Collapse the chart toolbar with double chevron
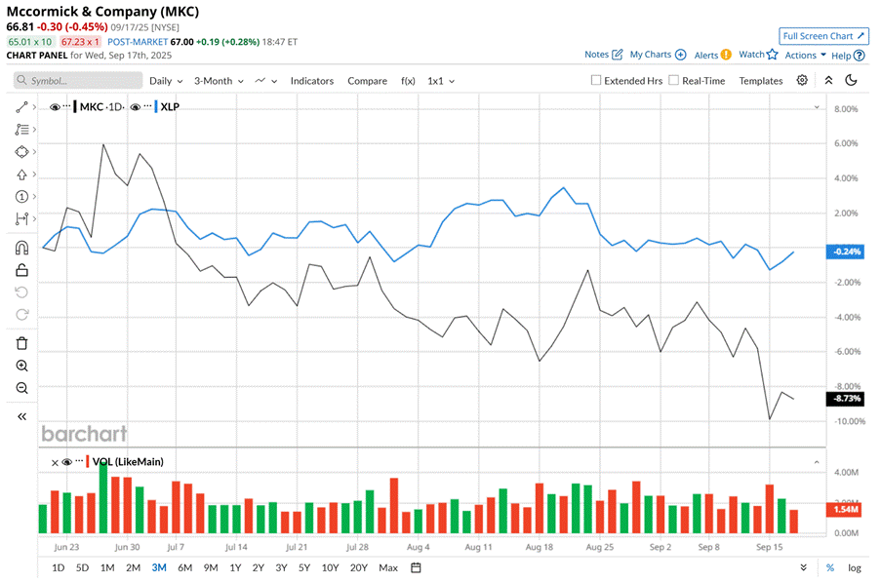This screenshot has height=583, width=881. 828,80
